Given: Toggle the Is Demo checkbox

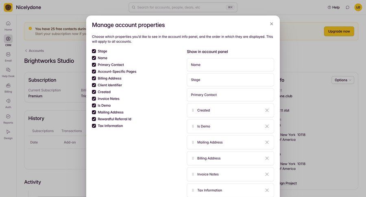Looking at the screenshot, I should coord(94,105).
